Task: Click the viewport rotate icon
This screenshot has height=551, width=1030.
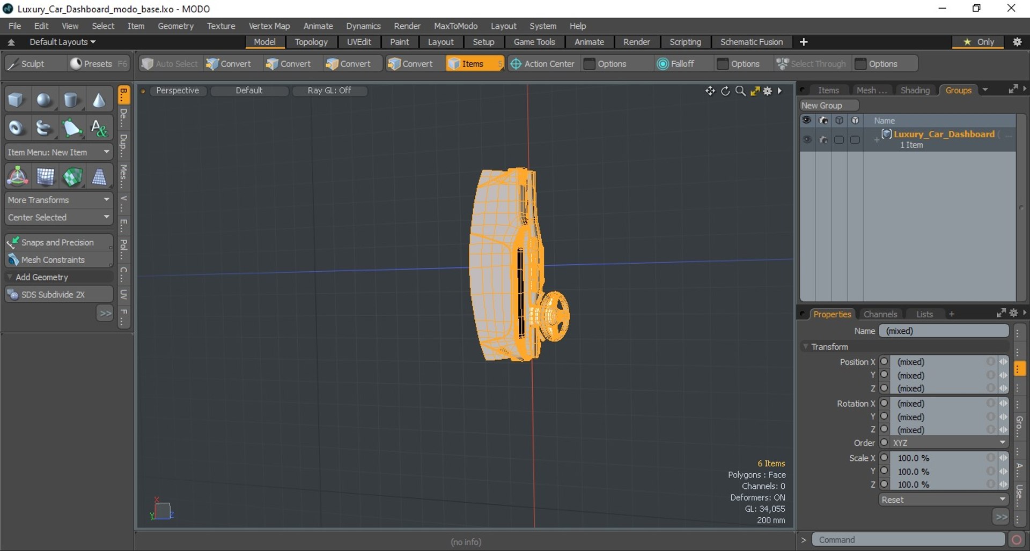Action: pyautogui.click(x=725, y=91)
